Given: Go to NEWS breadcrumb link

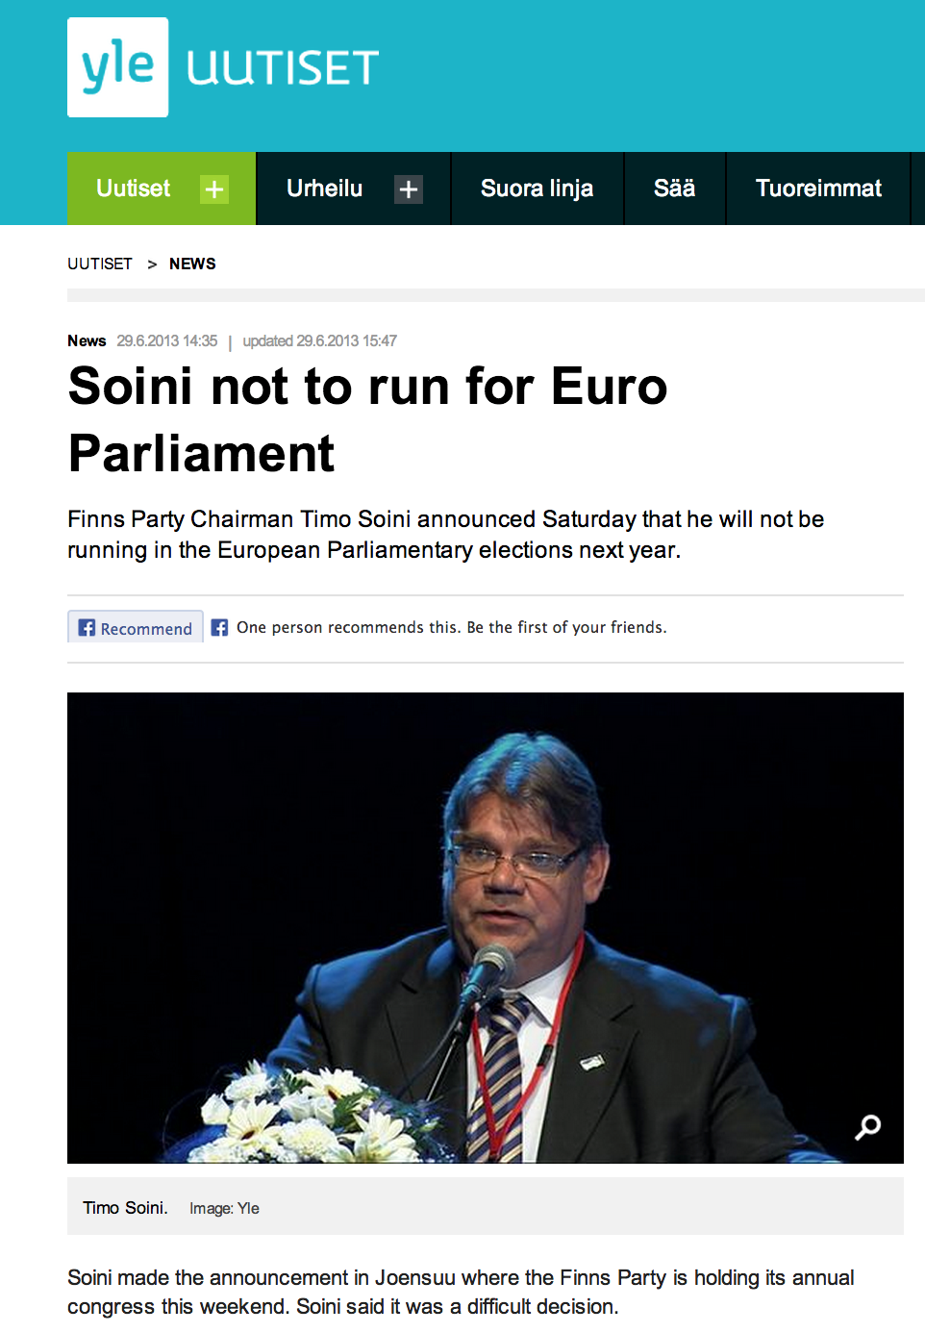Looking at the screenshot, I should pyautogui.click(x=192, y=264).
